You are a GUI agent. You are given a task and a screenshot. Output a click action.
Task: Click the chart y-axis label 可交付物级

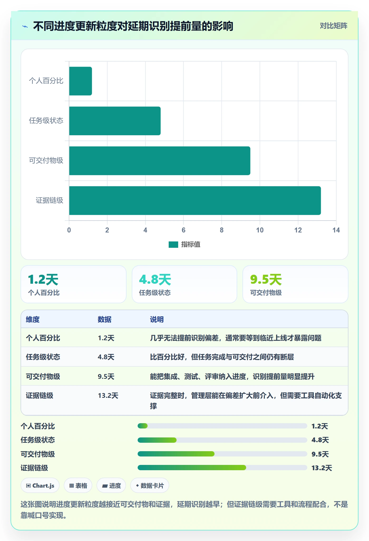[46, 161]
